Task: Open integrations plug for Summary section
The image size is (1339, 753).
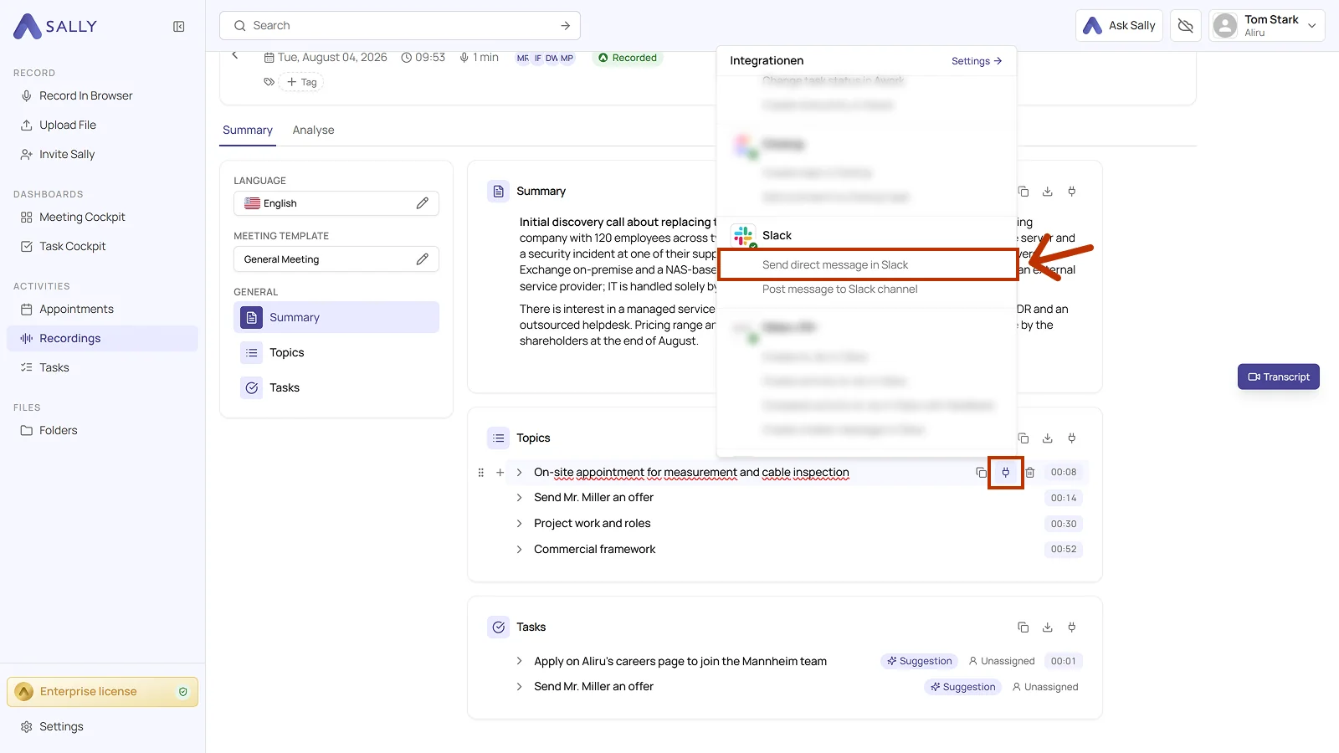Action: click(1071, 192)
